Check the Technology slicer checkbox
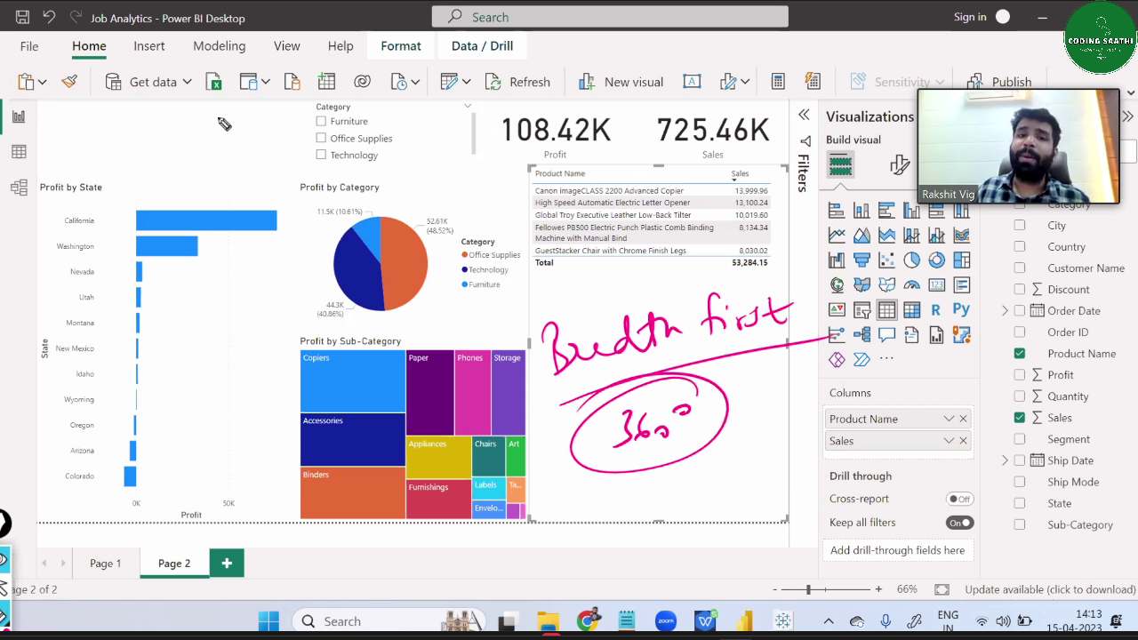This screenshot has width=1138, height=640. tap(321, 155)
